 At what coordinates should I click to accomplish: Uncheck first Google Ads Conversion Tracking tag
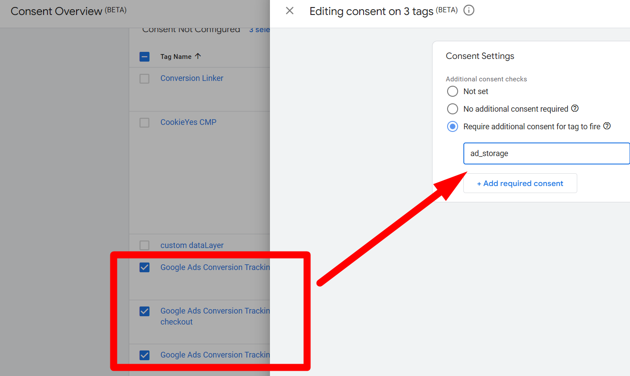click(144, 267)
